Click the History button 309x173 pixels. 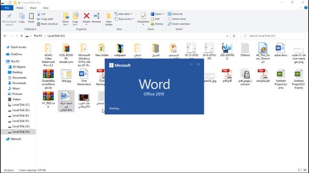click(x=157, y=24)
